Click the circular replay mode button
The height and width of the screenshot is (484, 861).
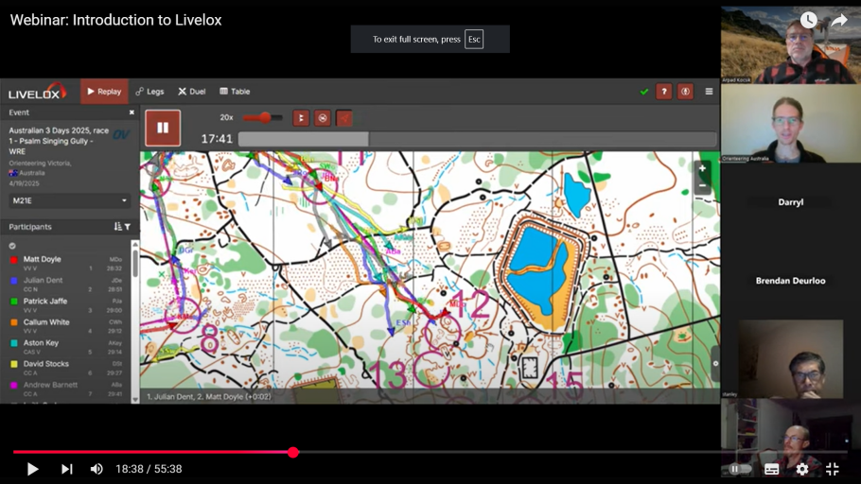(323, 118)
